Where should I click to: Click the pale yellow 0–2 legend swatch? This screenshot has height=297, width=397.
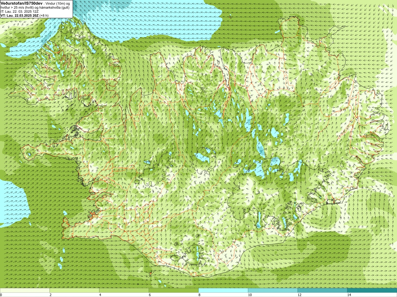click(x=25, y=291)
